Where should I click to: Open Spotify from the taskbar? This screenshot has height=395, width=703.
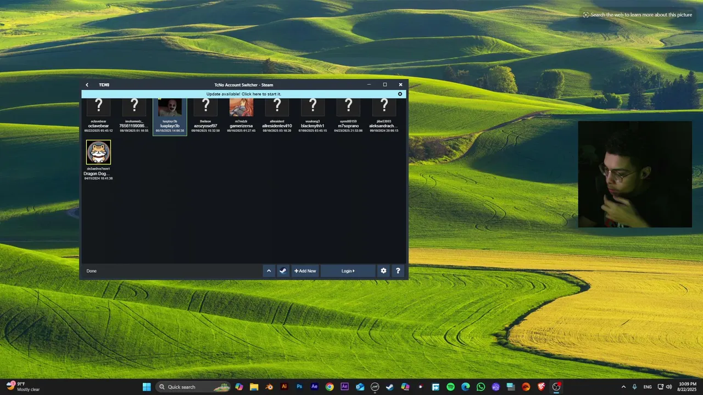click(450, 387)
